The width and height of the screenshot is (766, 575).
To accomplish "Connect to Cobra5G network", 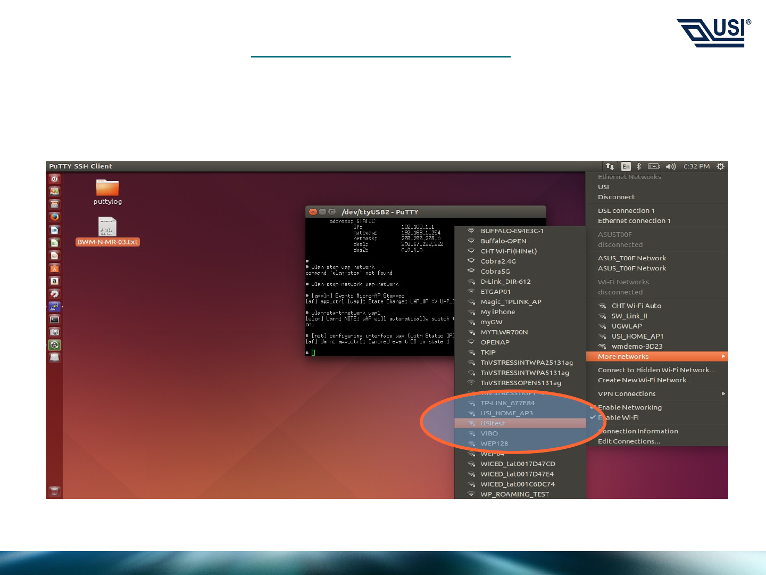I will pos(520,272).
